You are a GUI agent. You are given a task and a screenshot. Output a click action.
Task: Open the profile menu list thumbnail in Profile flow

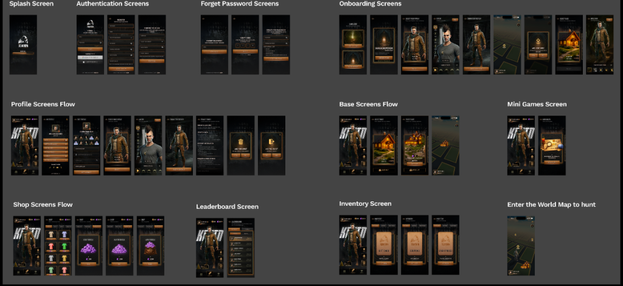tap(55, 145)
